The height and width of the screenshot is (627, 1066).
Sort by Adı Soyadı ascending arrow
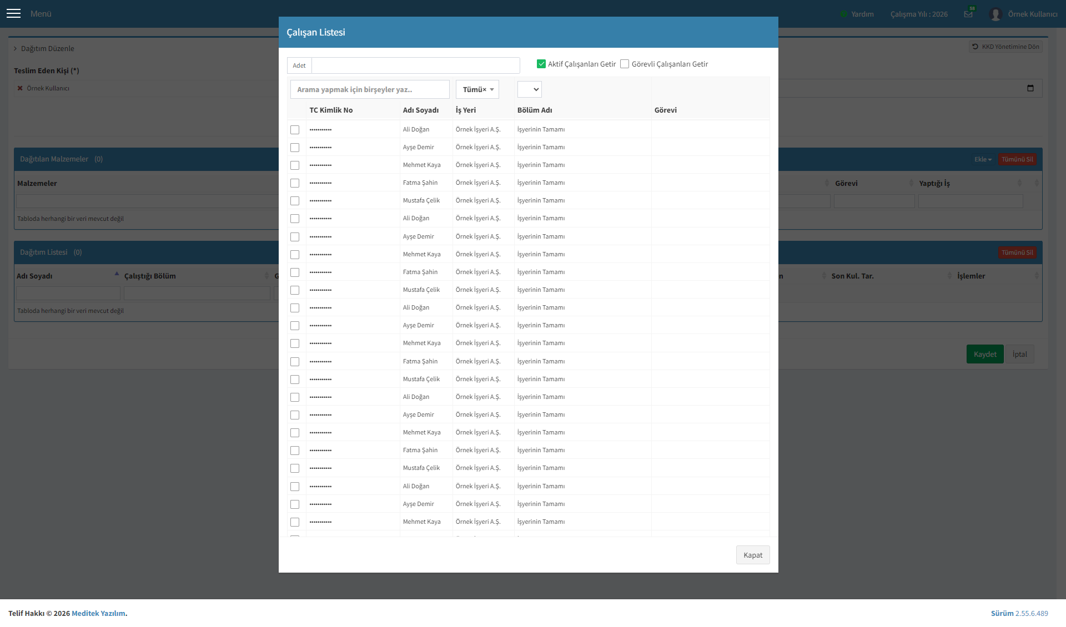click(117, 274)
